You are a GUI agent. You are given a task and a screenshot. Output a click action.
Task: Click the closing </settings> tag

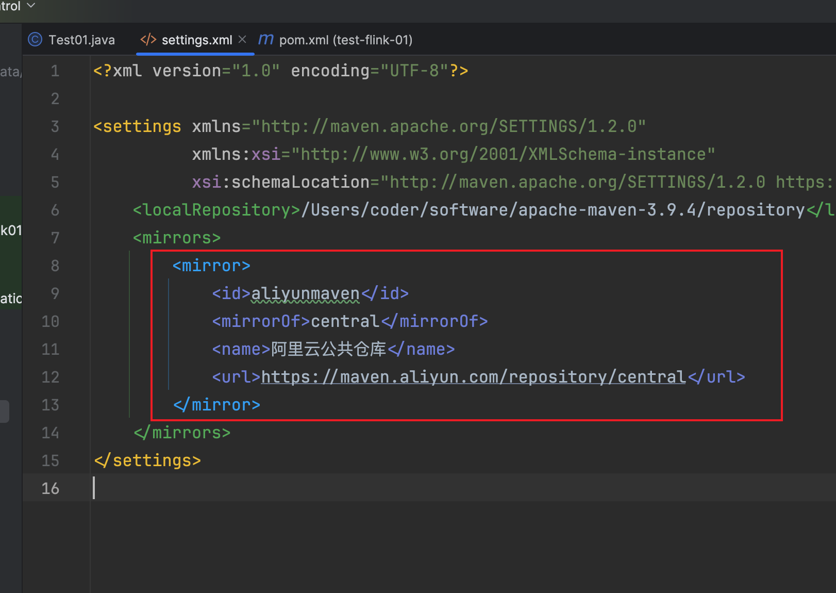pos(147,460)
